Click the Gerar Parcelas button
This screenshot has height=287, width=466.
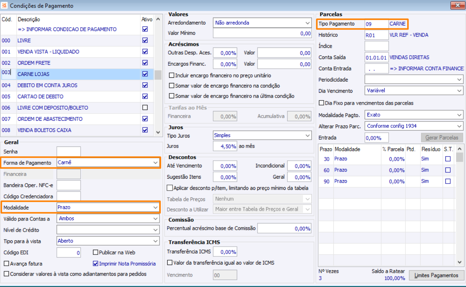[x=442, y=138]
